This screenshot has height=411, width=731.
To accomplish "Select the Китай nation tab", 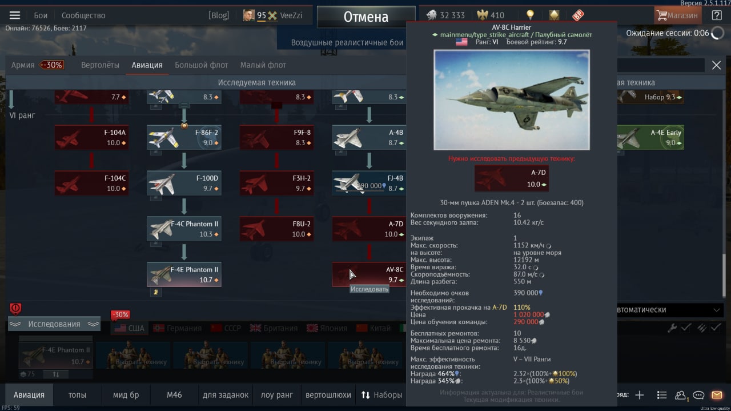I will pyautogui.click(x=373, y=328).
